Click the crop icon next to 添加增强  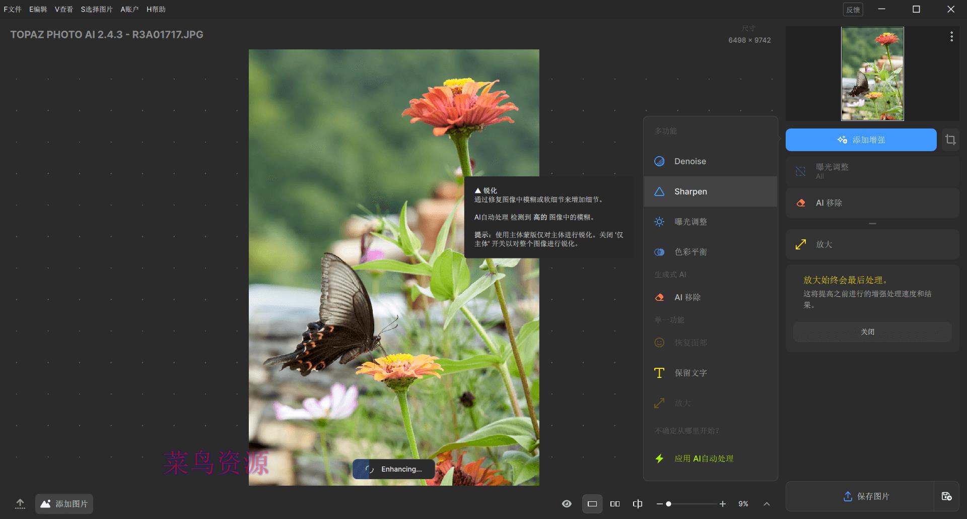[x=951, y=140]
